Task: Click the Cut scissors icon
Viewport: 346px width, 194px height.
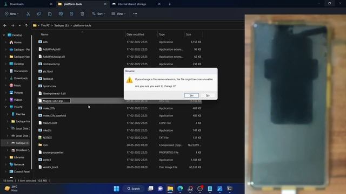Action: pyautogui.click(x=28, y=13)
